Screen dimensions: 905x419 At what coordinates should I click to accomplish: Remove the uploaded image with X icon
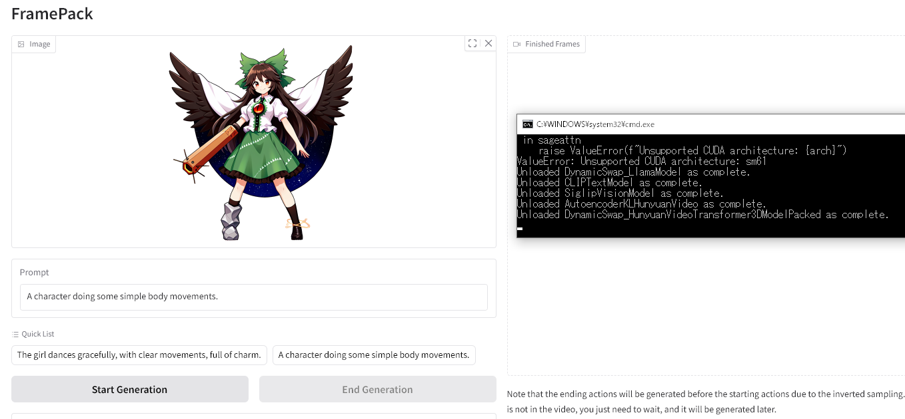click(x=488, y=43)
